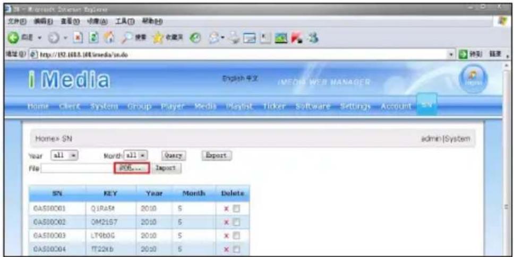Click the File path input field
Screen dimensions: 514x257
pyautogui.click(x=78, y=168)
